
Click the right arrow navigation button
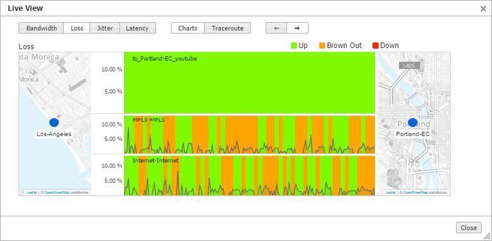pyautogui.click(x=297, y=28)
